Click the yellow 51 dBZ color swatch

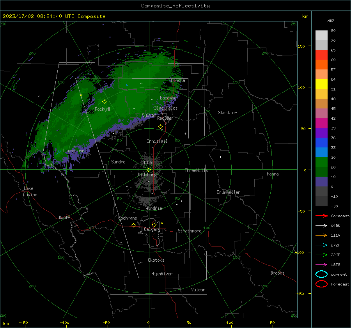tap(321, 84)
